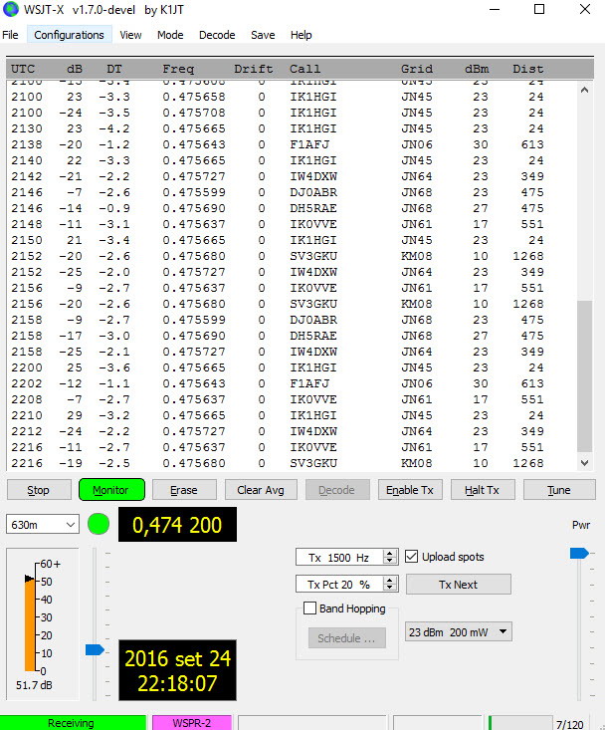605x730 pixels.
Task: Click the WSJT-X globe icon in title bar
Action: pos(11,10)
